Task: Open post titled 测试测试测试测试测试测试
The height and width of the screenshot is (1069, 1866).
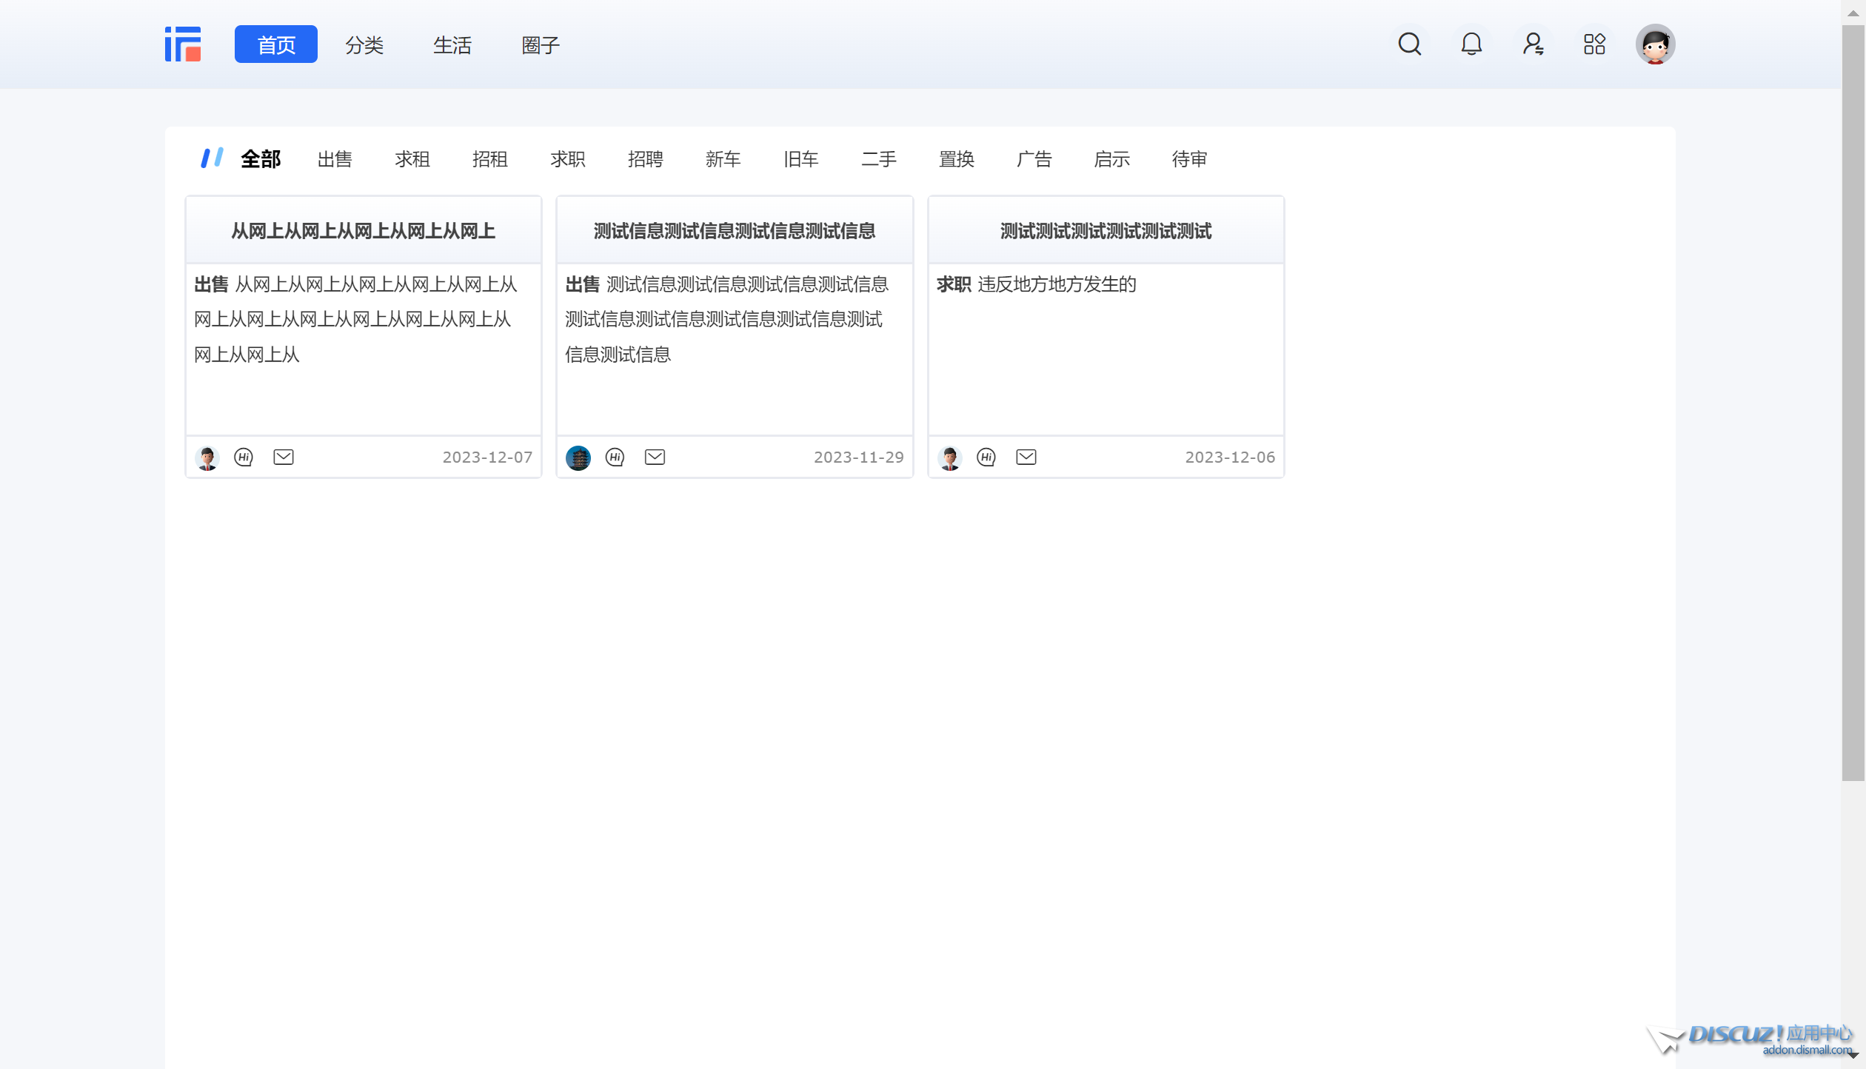Action: pyautogui.click(x=1106, y=231)
